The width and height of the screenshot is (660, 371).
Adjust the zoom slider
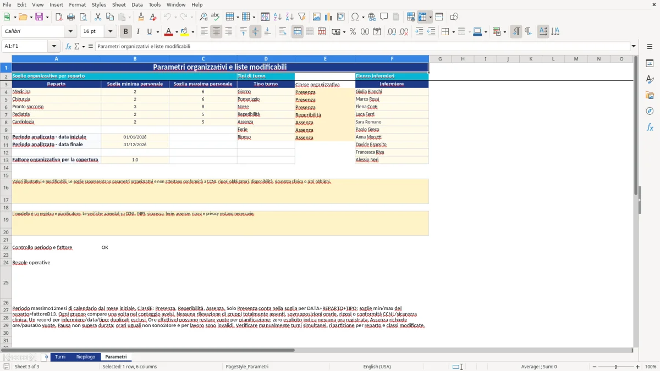click(x=615, y=367)
